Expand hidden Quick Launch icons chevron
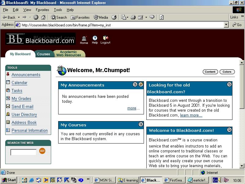 (88, 179)
